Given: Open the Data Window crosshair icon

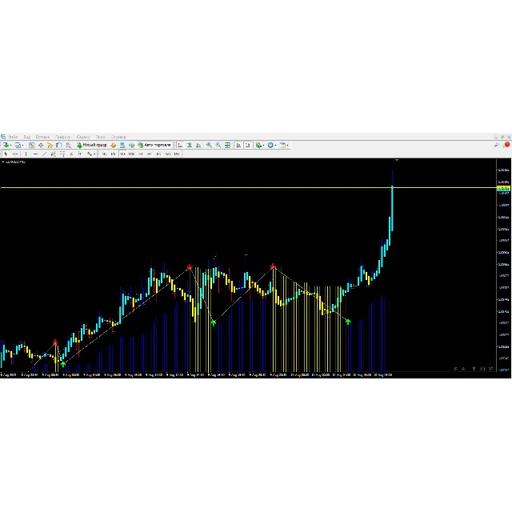Looking at the screenshot, I should coord(41,145).
